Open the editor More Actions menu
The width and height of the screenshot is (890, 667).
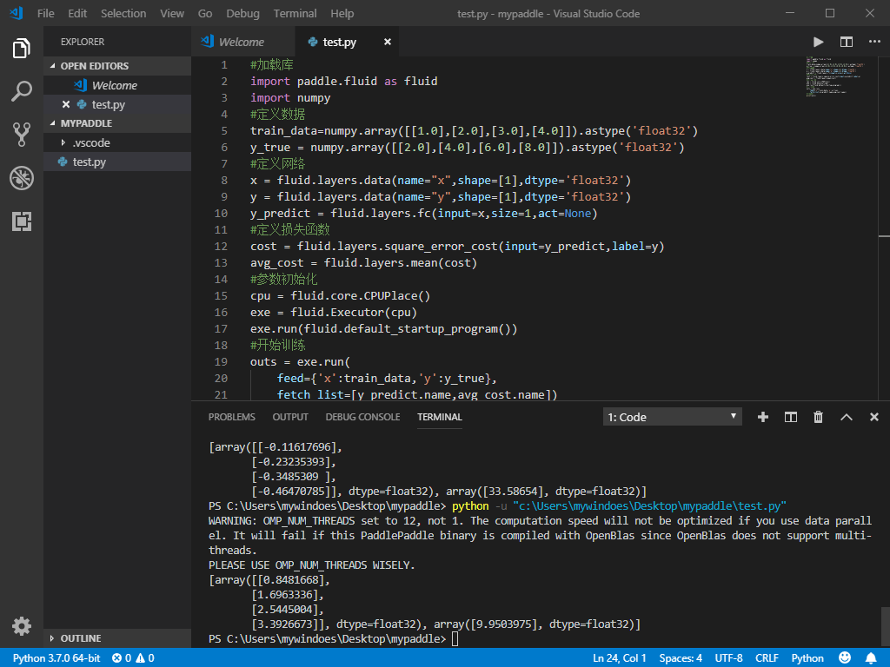click(874, 42)
